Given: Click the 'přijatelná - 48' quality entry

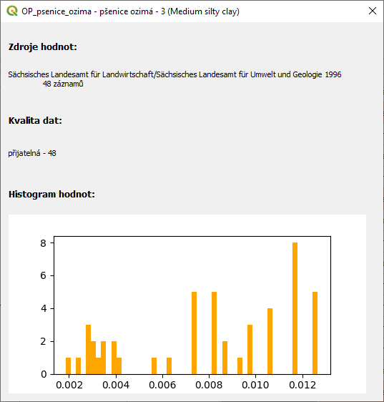Looking at the screenshot, I should (x=32, y=153).
